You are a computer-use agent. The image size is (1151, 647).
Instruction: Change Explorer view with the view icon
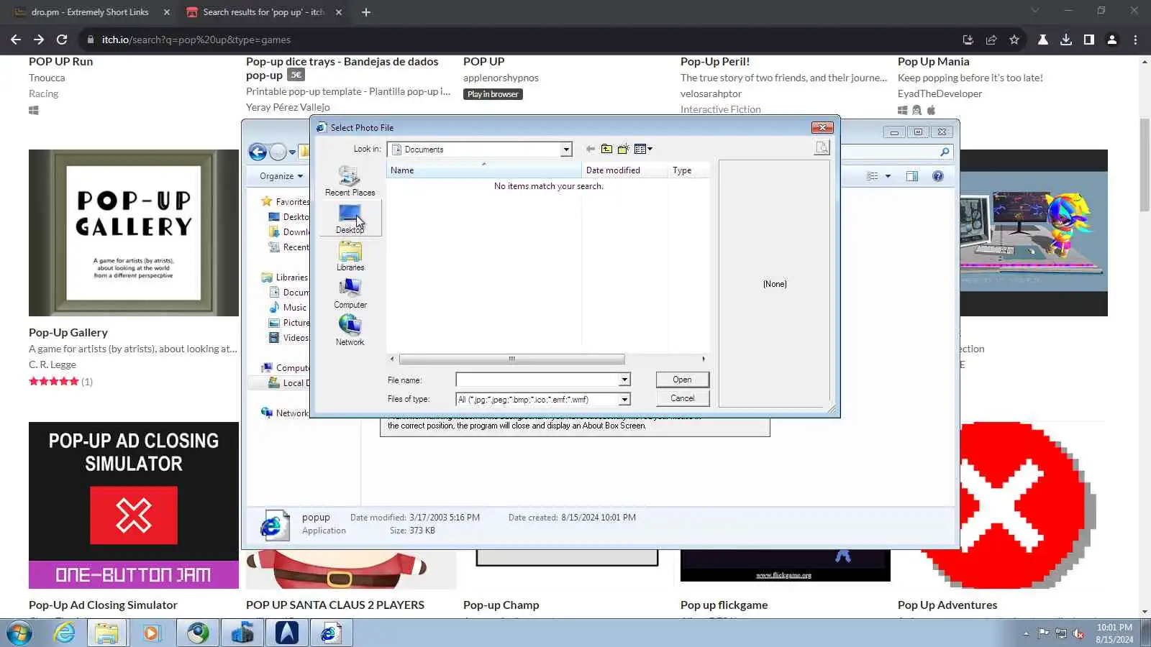tap(873, 176)
